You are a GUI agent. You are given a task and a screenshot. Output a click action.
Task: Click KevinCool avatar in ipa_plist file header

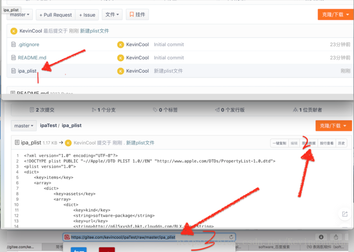click(68, 143)
